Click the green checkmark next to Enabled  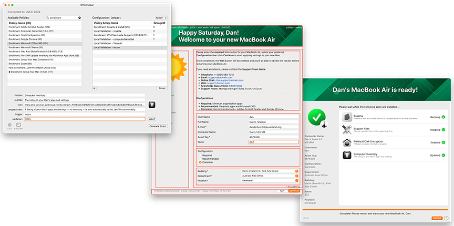click(443, 142)
